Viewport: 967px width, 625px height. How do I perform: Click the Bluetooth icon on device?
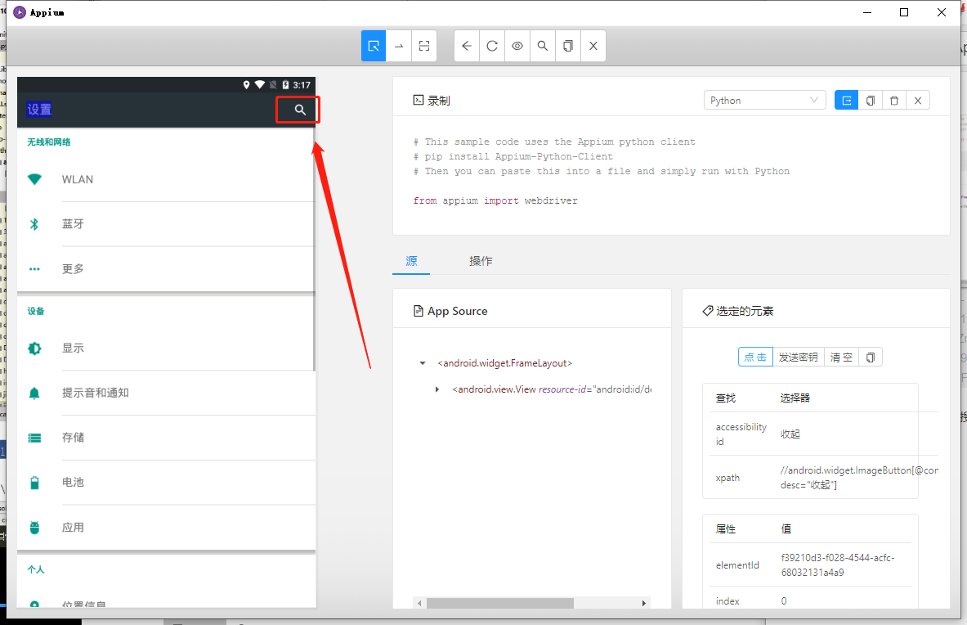point(34,224)
